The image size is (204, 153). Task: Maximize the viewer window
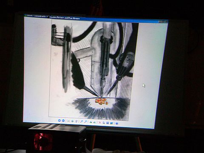click(163, 22)
